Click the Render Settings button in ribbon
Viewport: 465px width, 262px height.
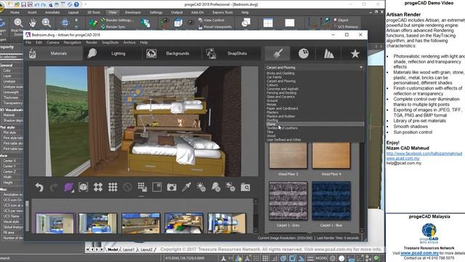click(x=117, y=20)
